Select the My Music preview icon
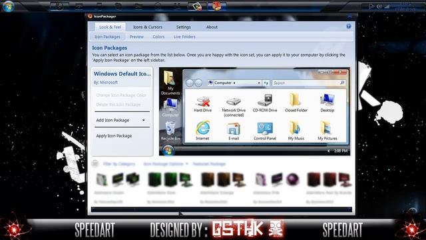The height and width of the screenshot is (240, 426). tap(296, 128)
